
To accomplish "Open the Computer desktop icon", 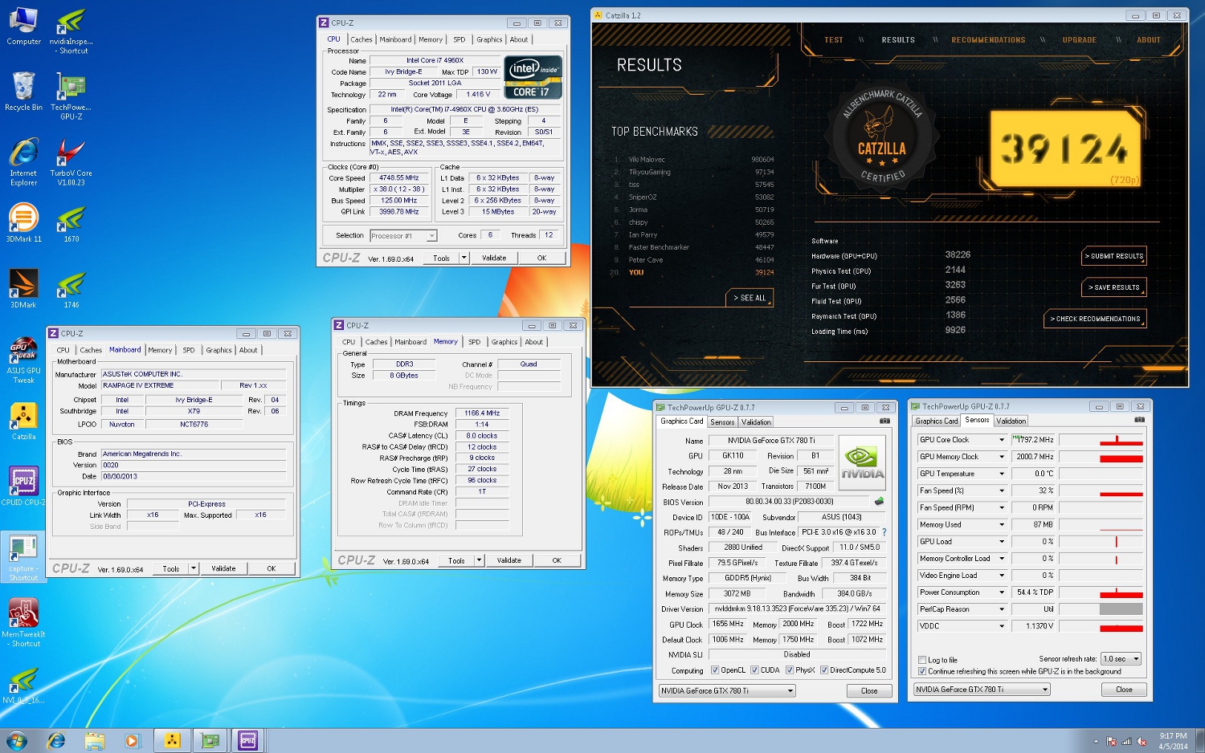I will [x=23, y=26].
